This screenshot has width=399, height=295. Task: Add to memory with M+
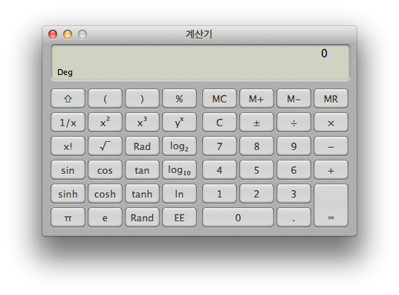point(256,99)
